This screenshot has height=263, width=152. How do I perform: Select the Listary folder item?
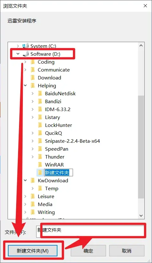pyautogui.click(x=49, y=117)
